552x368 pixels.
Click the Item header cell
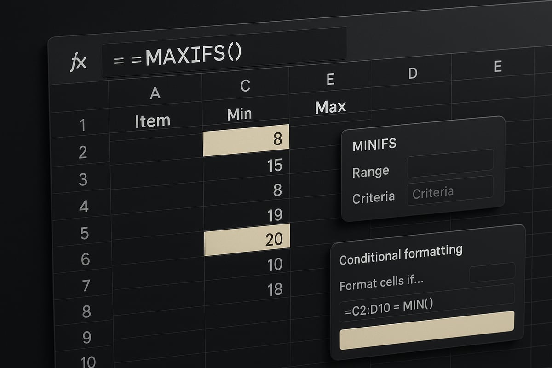[152, 121]
